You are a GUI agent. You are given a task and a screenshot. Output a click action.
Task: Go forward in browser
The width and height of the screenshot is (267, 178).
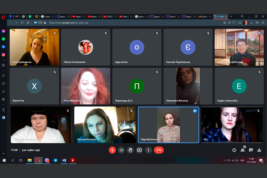click(16, 23)
